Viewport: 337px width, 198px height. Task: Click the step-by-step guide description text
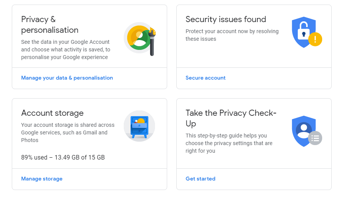pos(229,143)
